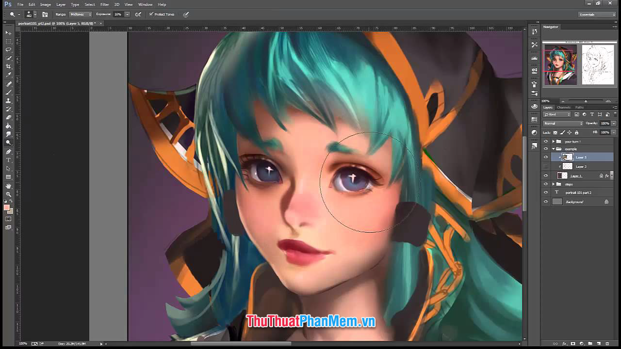Open the Exposure slider dropdown arrow
This screenshot has width=621, height=349.
pyautogui.click(x=127, y=15)
